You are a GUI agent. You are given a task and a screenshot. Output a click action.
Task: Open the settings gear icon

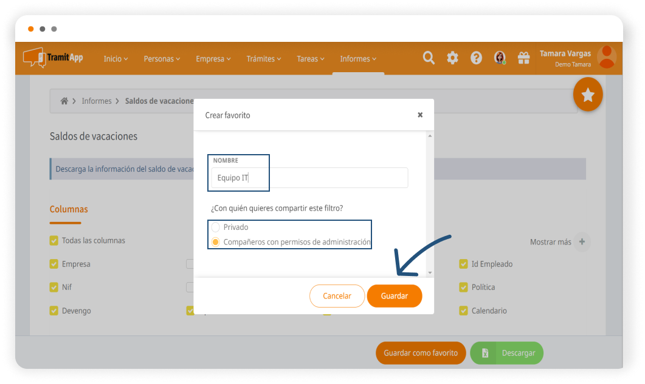452,58
